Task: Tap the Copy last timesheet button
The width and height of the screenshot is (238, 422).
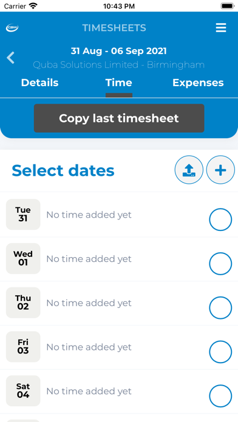Action: [x=119, y=118]
